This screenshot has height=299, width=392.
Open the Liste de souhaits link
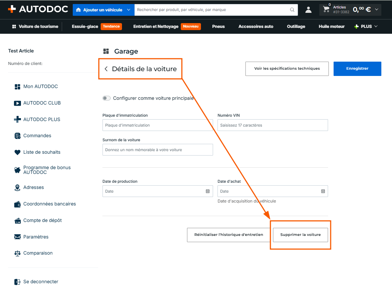(x=42, y=152)
